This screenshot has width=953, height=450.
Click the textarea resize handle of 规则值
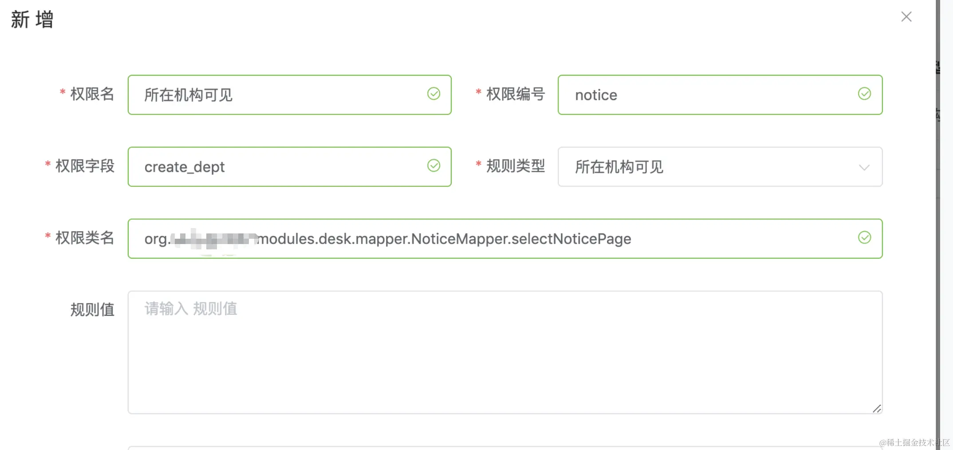point(877,409)
